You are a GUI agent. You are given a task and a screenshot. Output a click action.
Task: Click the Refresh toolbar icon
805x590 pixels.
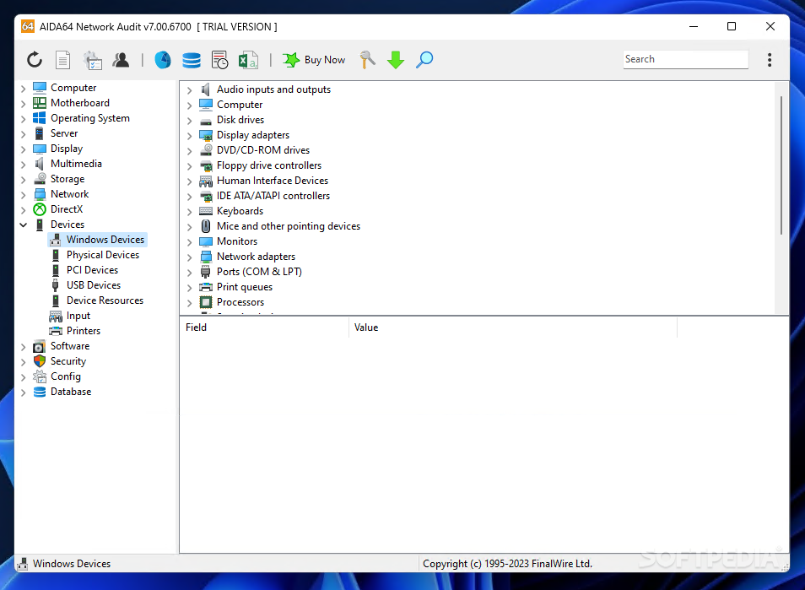[x=35, y=60]
